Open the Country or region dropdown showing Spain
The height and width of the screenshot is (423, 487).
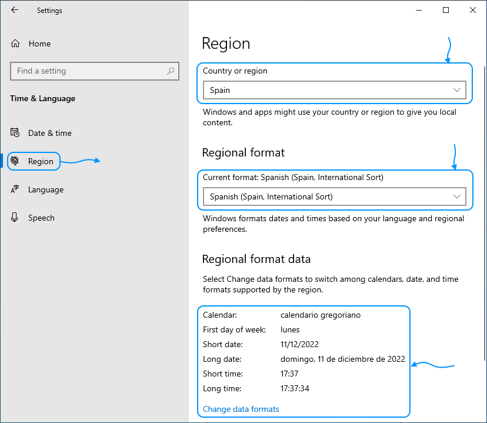point(335,90)
